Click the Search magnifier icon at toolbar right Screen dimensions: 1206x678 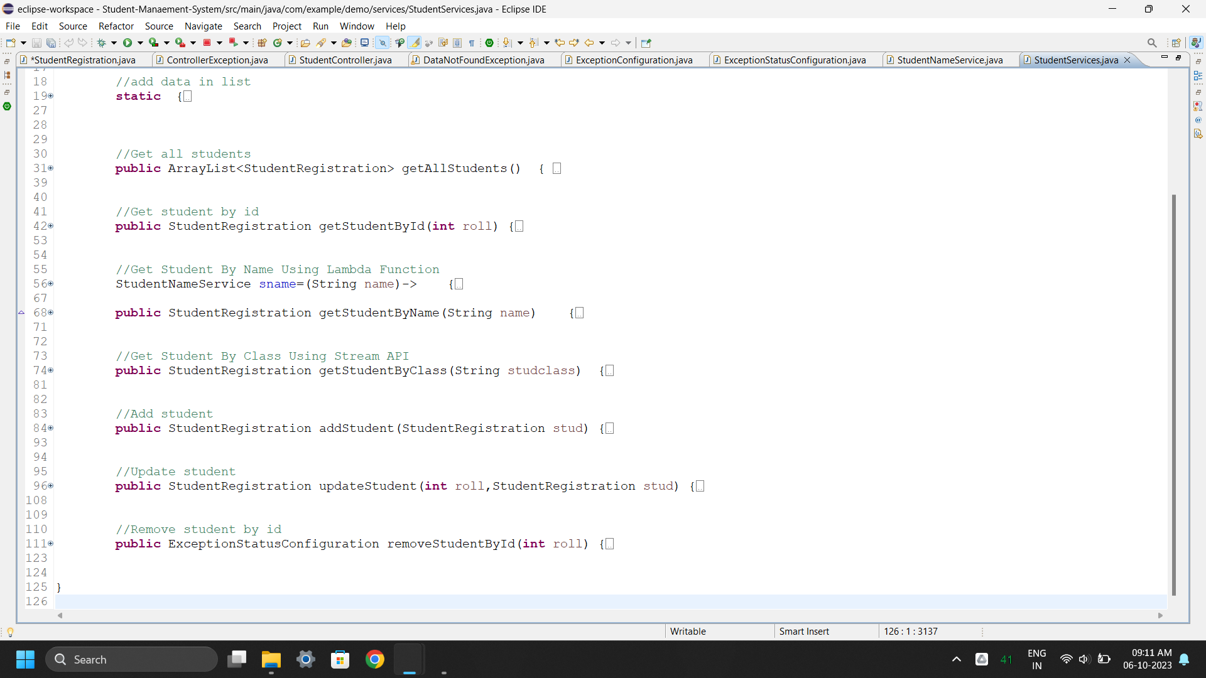[x=1151, y=43]
